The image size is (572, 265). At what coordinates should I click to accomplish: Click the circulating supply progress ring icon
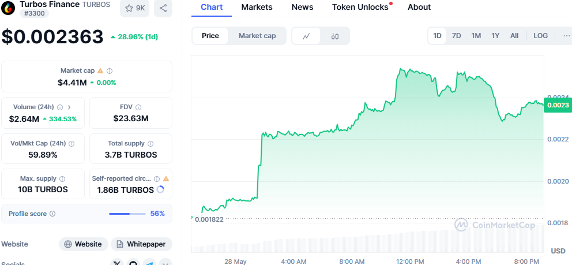[x=160, y=190]
